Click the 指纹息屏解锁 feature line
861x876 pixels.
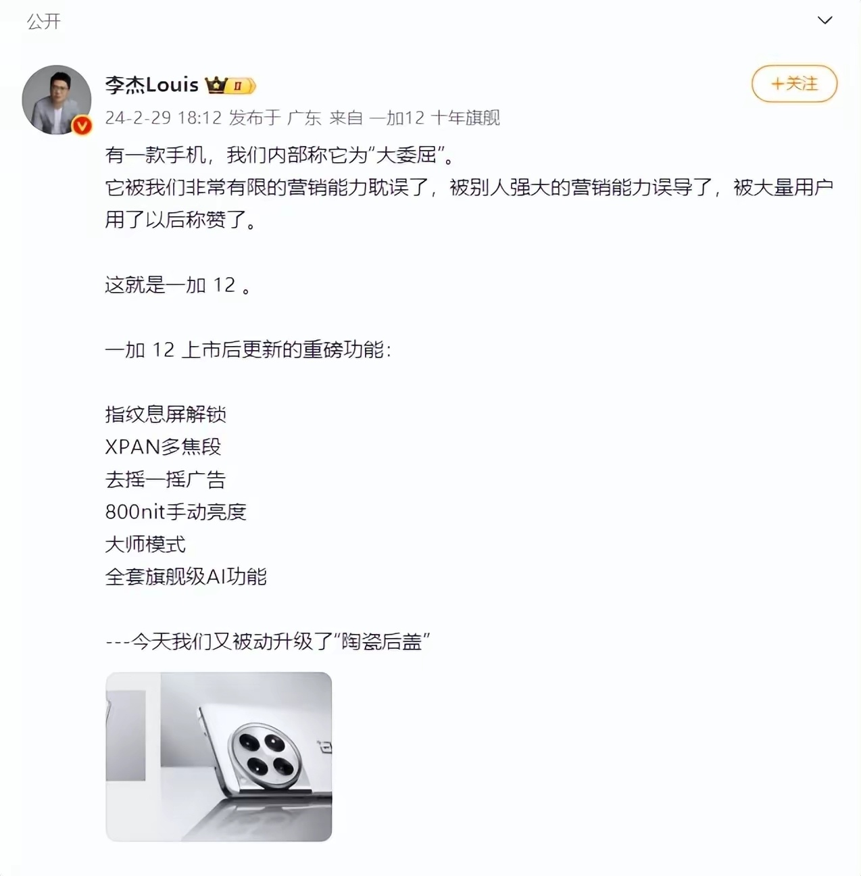point(166,414)
